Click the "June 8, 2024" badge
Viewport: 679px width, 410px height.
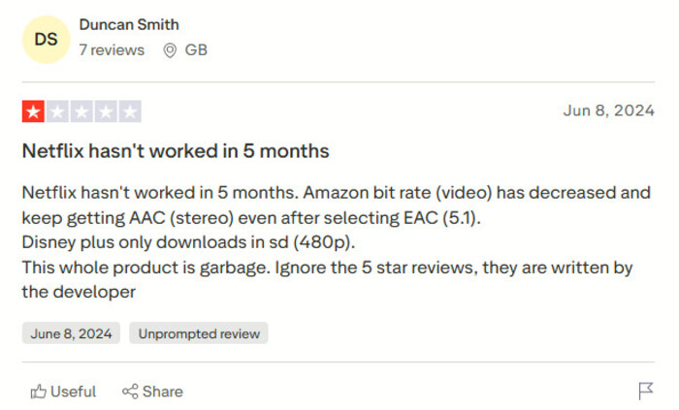pos(71,333)
